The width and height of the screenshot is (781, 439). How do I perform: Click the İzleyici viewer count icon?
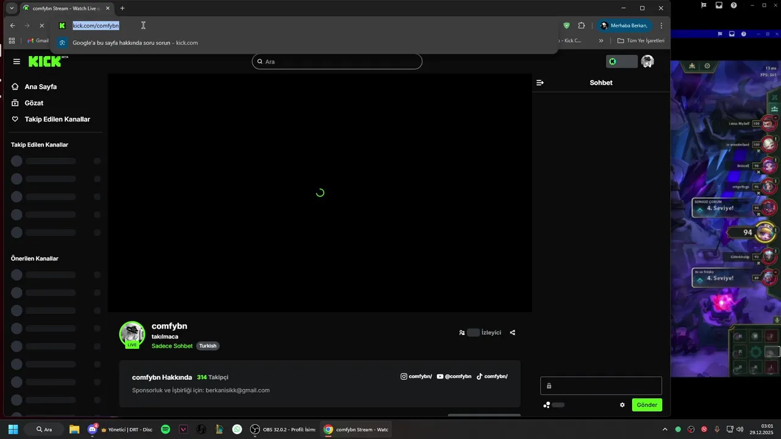462,333
